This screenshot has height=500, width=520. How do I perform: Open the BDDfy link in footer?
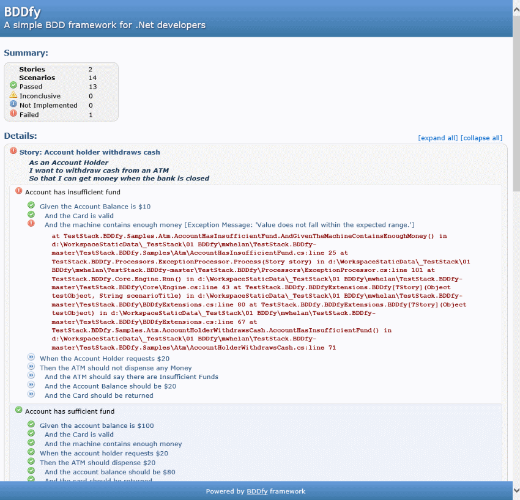click(x=257, y=491)
